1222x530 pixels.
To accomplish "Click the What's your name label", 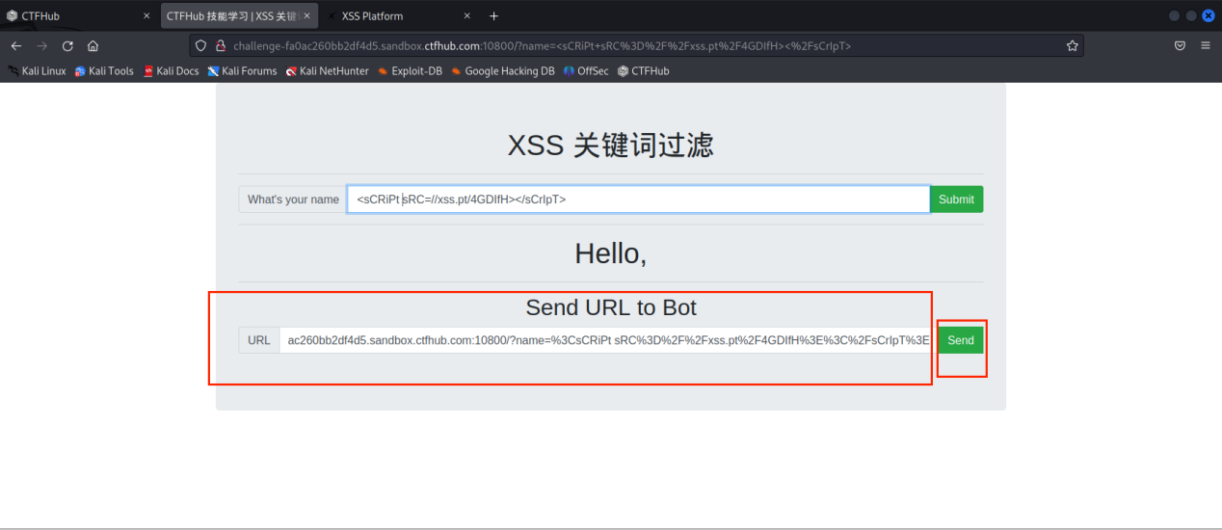I will pos(293,199).
